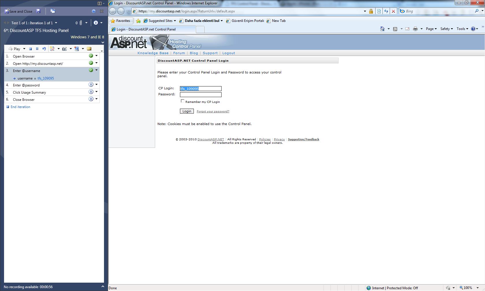The width and height of the screenshot is (485, 291).
Task: Click IE Favorites button
Action: click(x=121, y=21)
